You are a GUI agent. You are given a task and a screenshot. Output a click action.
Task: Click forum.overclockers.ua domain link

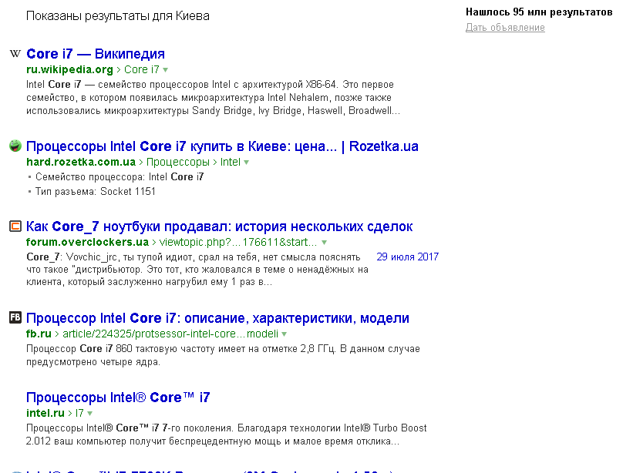[87, 242]
